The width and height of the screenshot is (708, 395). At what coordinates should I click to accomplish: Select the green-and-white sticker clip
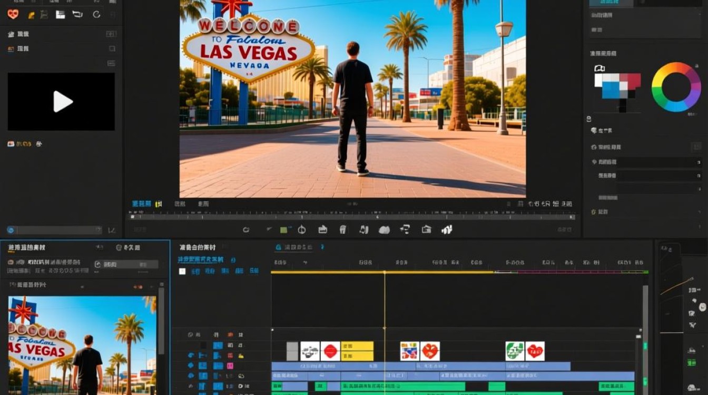click(x=515, y=351)
